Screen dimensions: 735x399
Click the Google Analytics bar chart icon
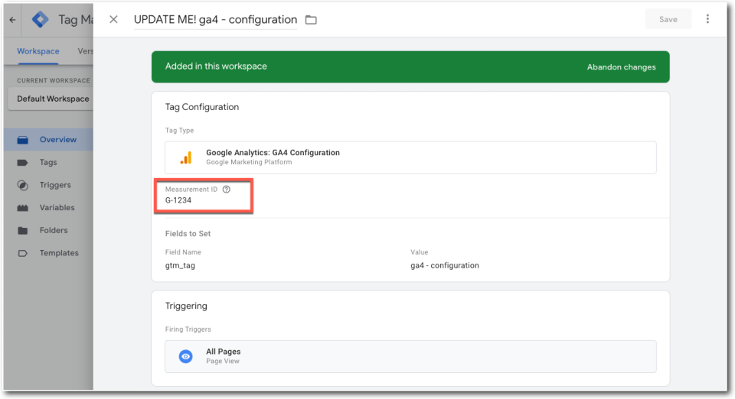(186, 157)
